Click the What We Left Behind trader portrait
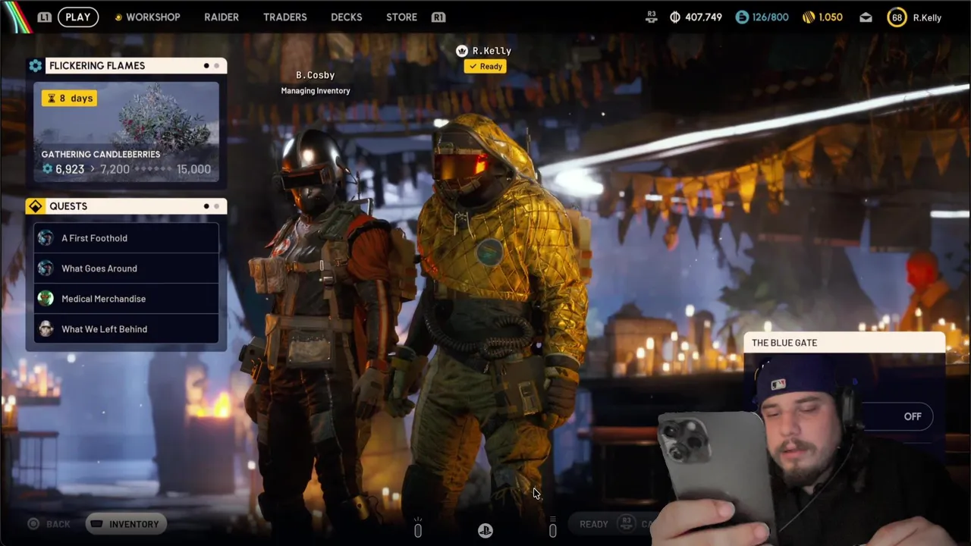The width and height of the screenshot is (971, 546). point(46,329)
